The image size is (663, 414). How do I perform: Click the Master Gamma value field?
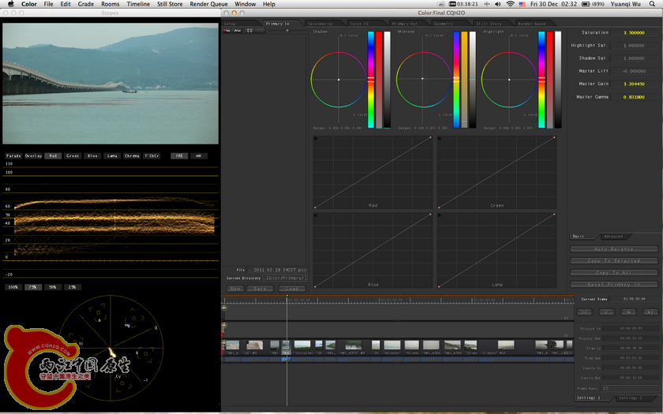(634, 97)
